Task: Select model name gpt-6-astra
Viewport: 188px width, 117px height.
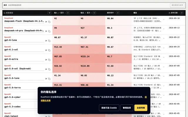Action: tap(11, 59)
